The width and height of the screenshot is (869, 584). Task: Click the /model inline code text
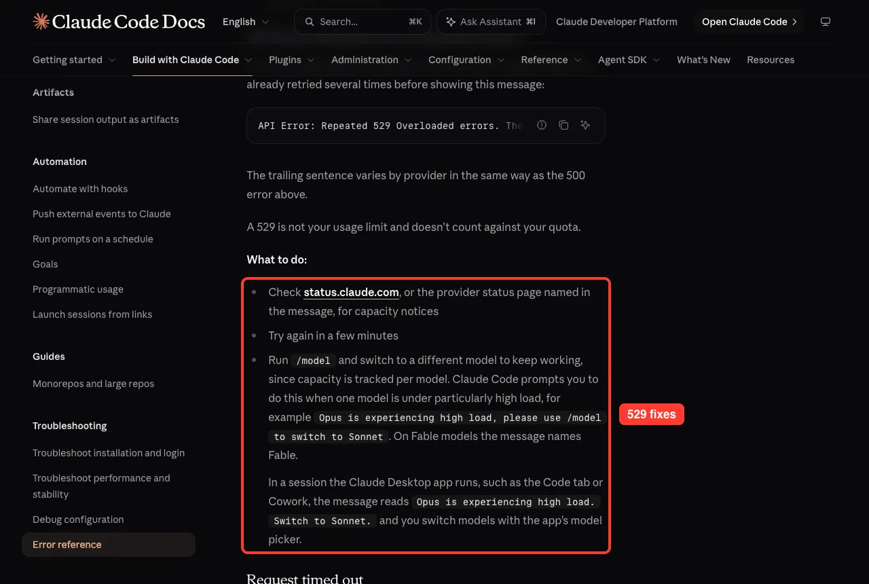313,361
